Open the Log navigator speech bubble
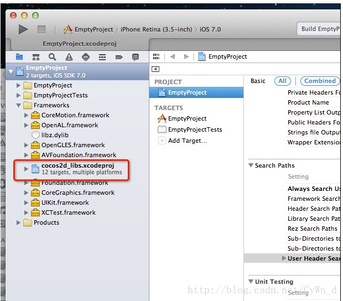 136,57
